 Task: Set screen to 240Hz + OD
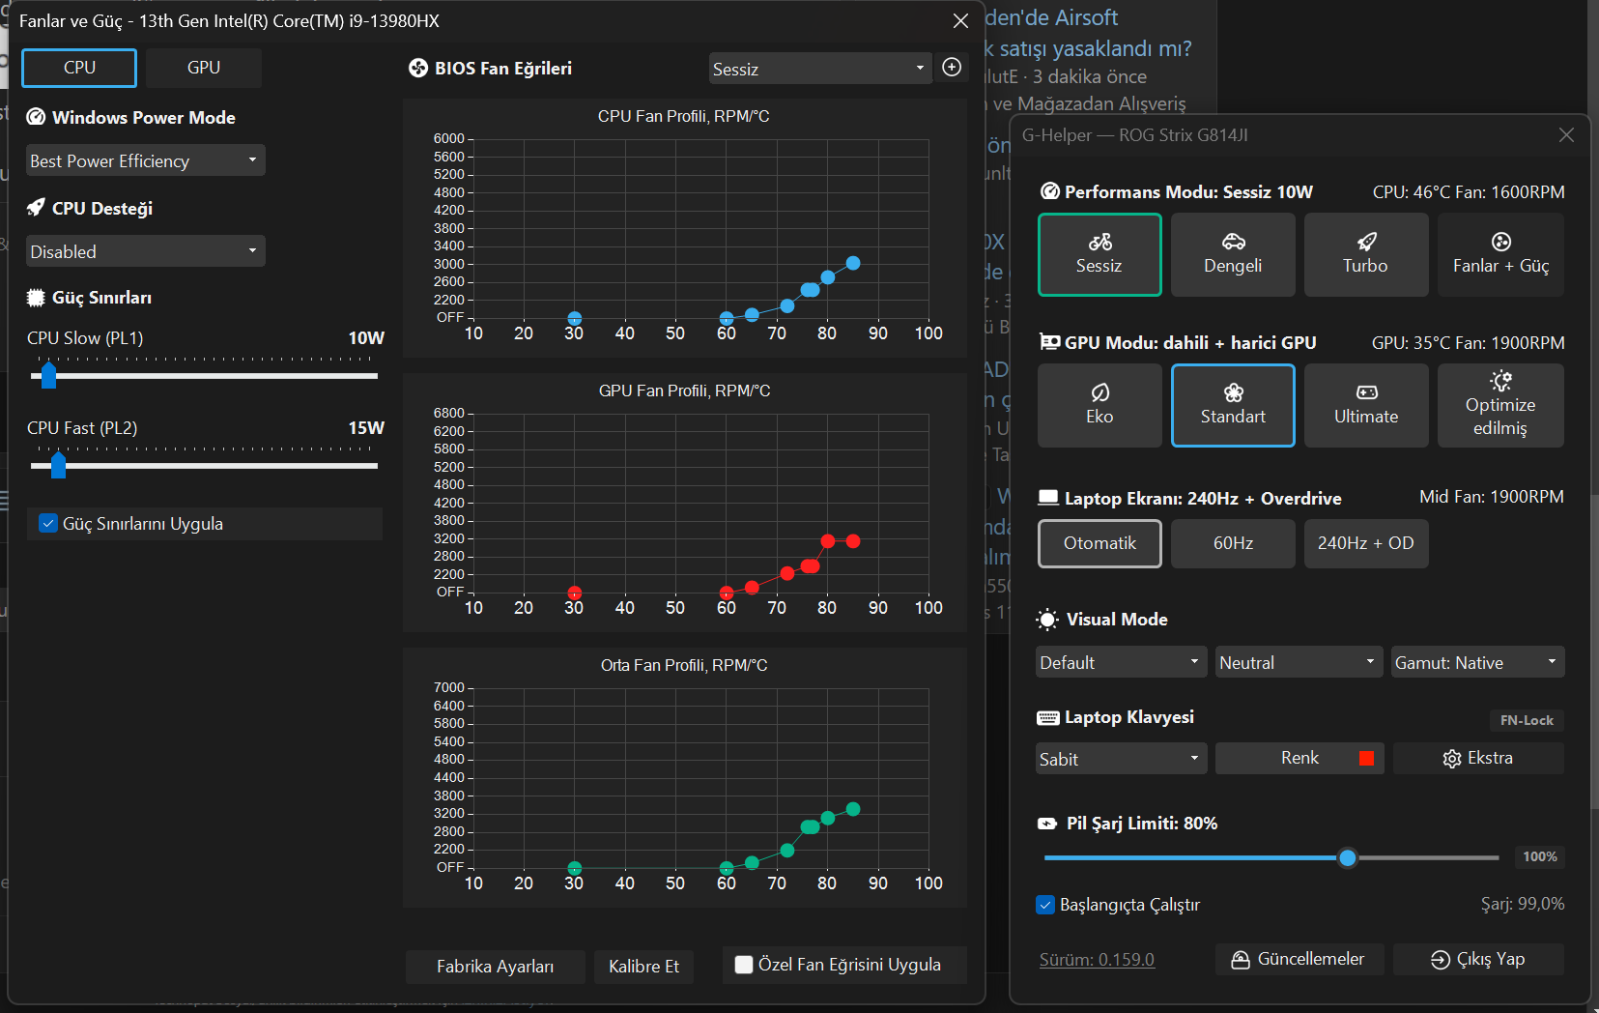pos(1366,543)
